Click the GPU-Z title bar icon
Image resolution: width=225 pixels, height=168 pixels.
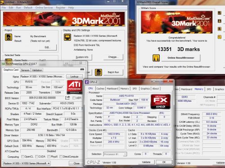coord(3,64)
